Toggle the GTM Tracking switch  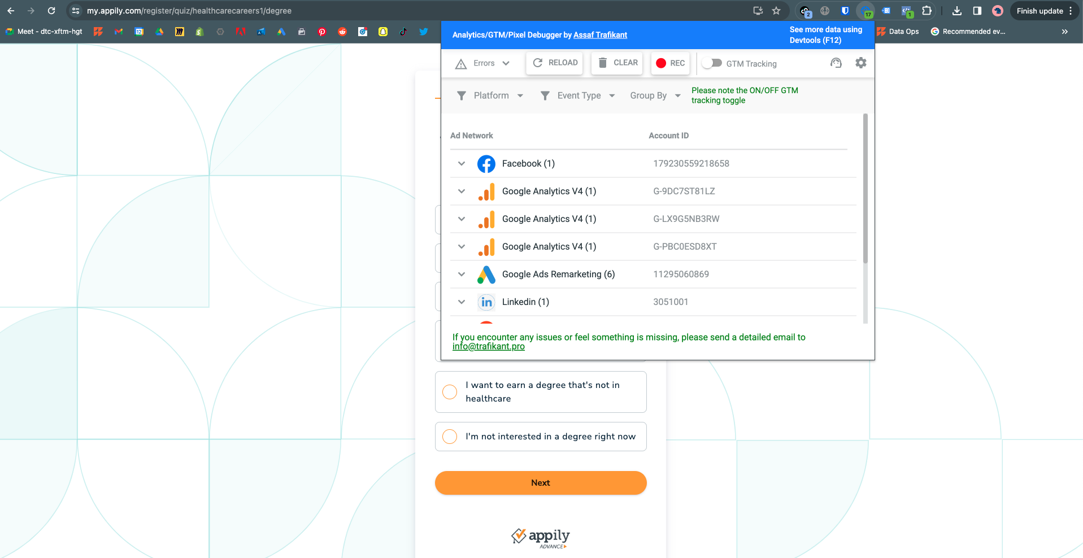point(712,63)
